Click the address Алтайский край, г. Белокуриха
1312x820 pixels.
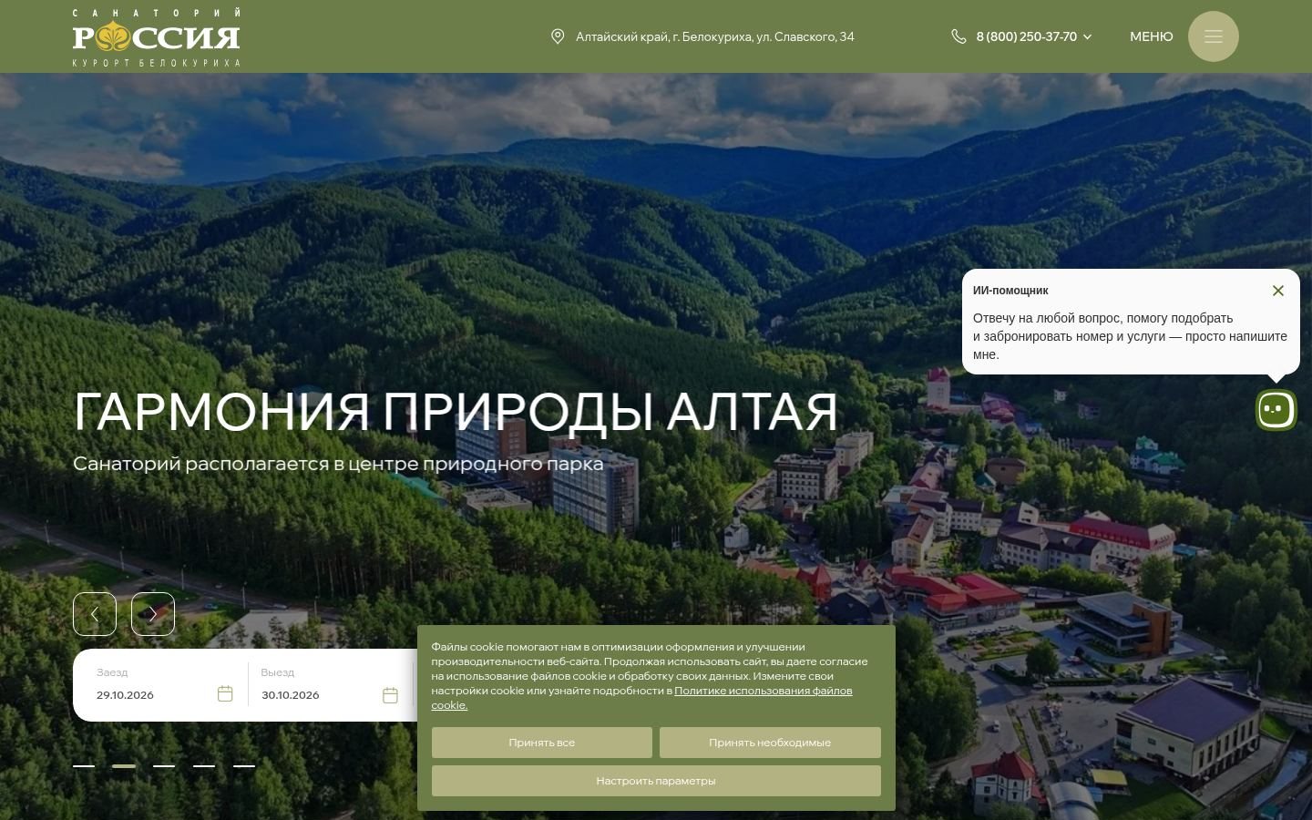pyautogui.click(x=715, y=36)
